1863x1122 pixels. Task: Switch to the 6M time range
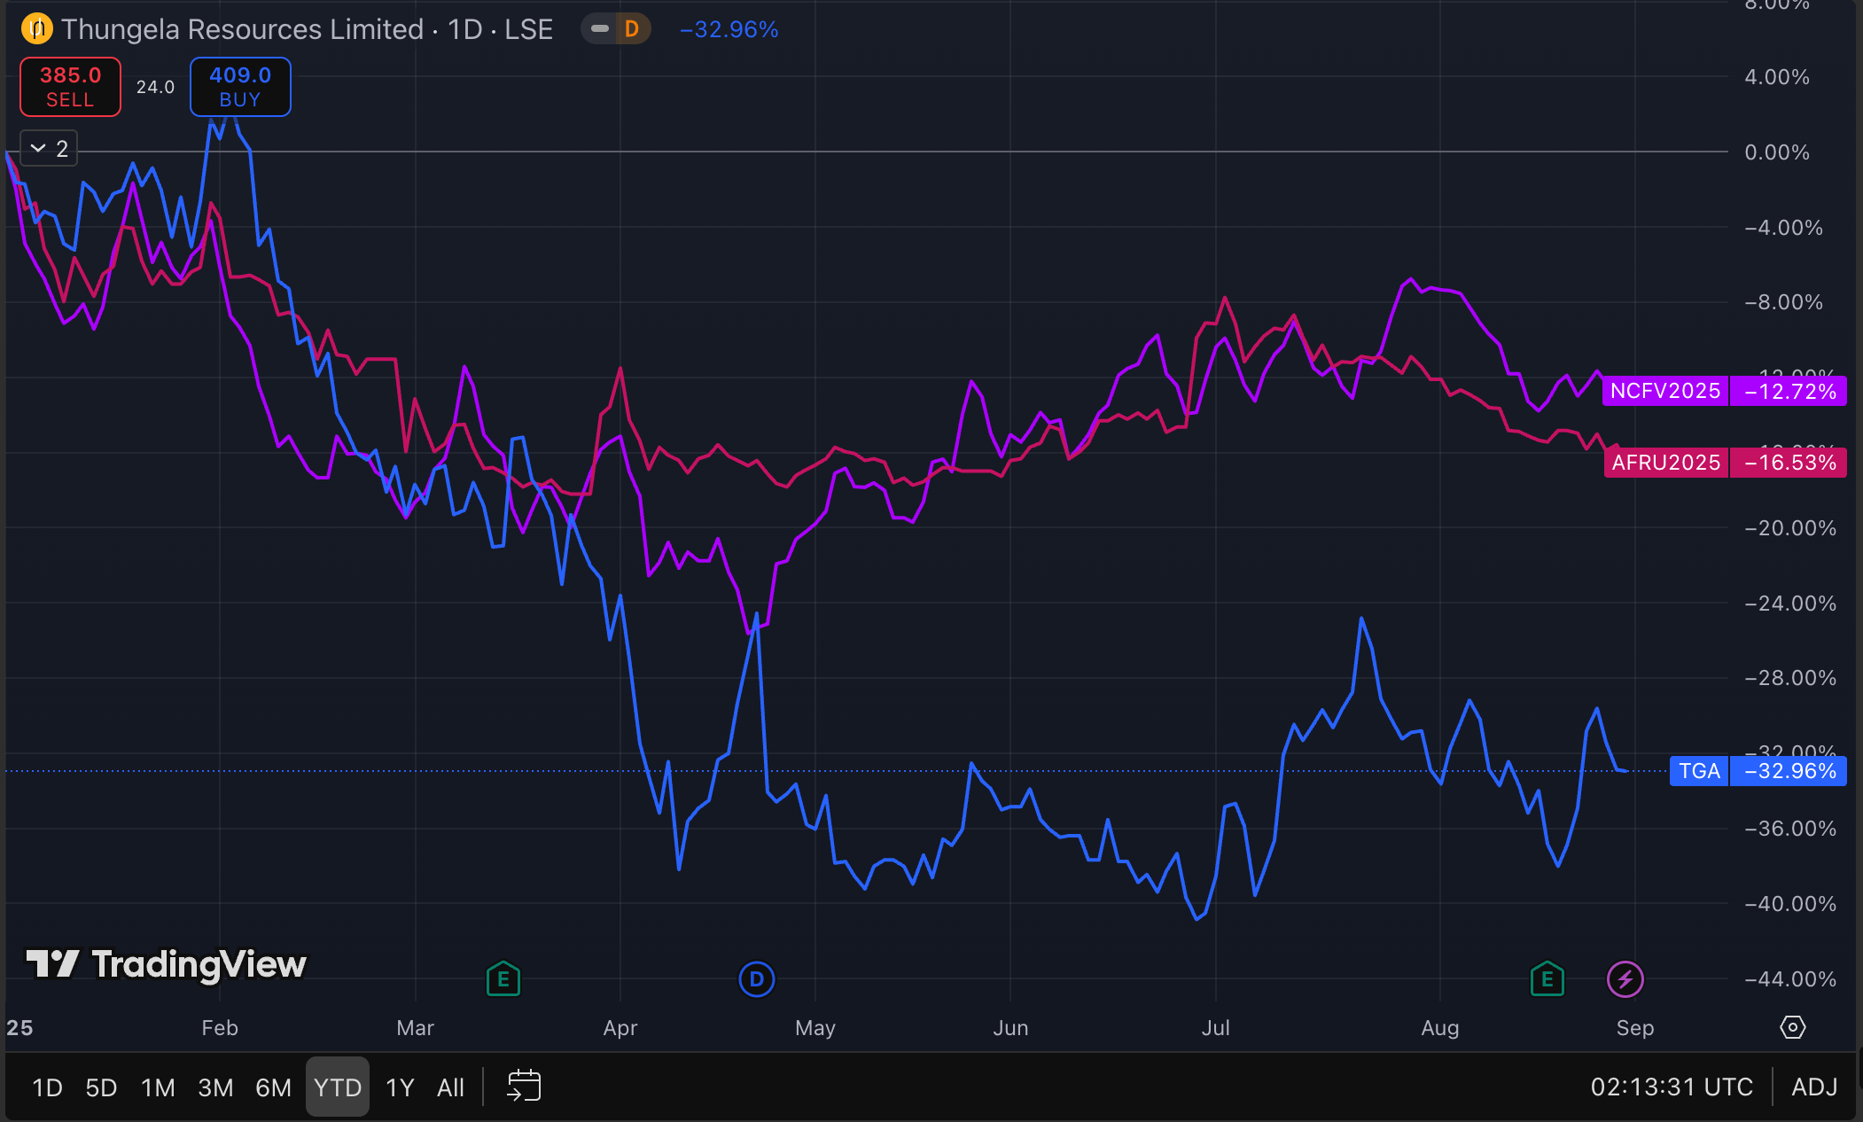click(x=273, y=1087)
